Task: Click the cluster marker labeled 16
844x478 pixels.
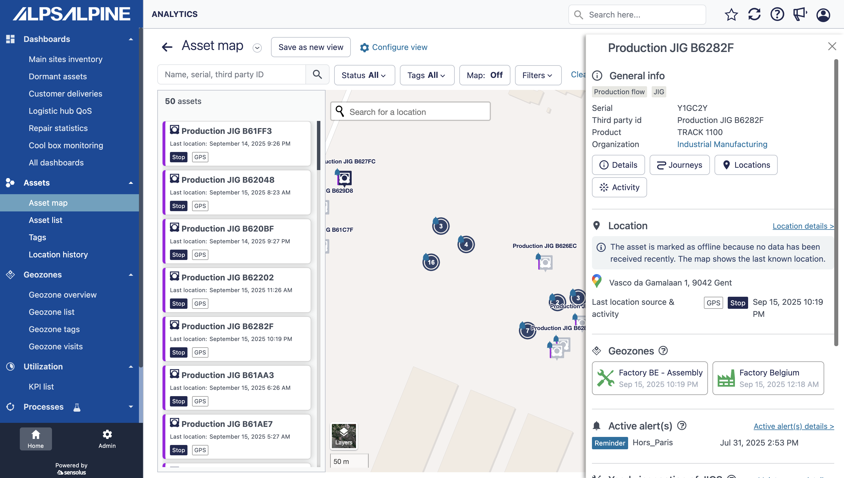Action: [431, 262]
